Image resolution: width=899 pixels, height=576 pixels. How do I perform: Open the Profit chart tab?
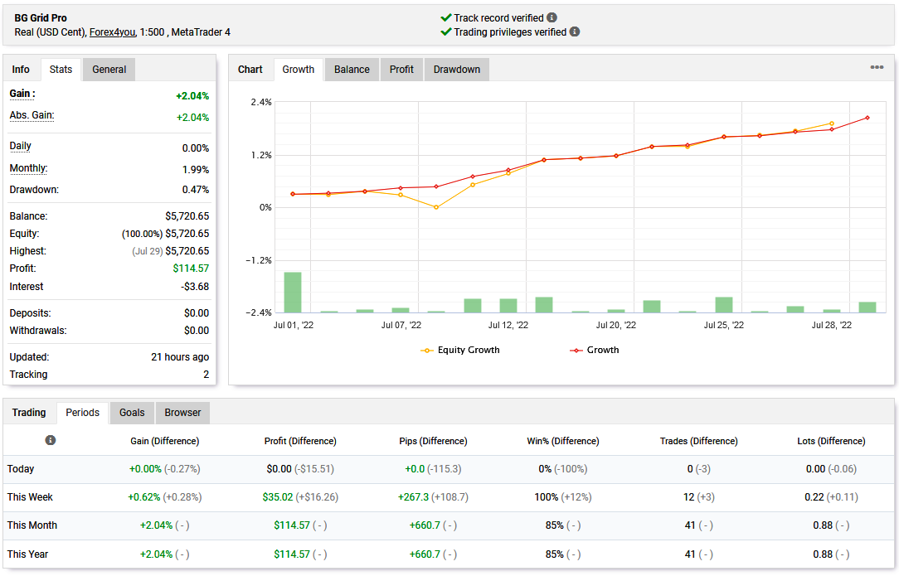pos(401,70)
